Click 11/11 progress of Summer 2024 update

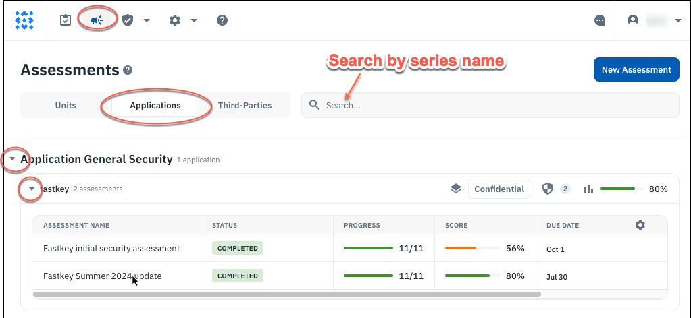tap(411, 276)
